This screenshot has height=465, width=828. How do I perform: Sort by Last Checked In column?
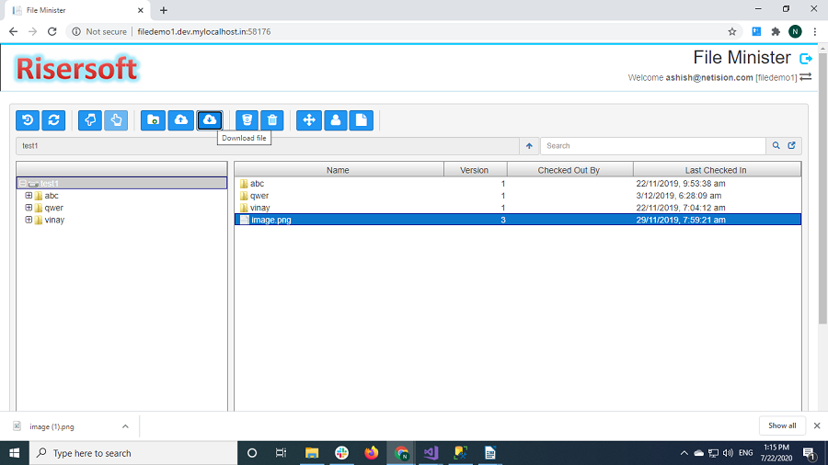point(716,170)
